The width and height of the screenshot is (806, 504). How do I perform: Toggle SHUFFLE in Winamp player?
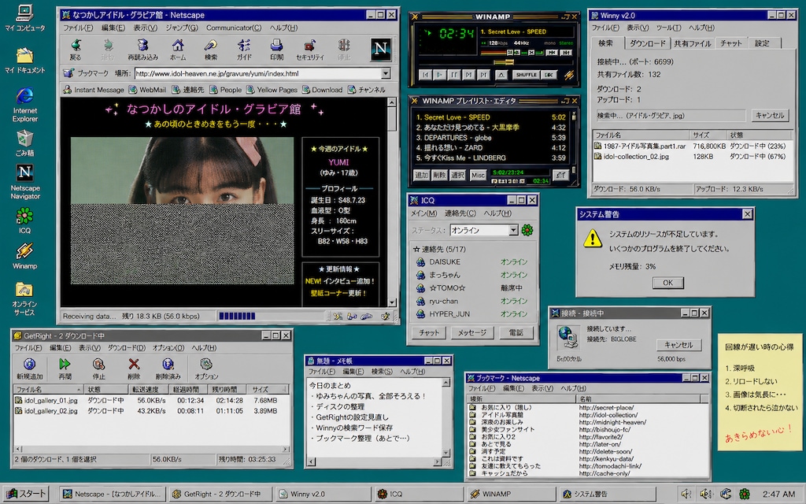point(526,75)
